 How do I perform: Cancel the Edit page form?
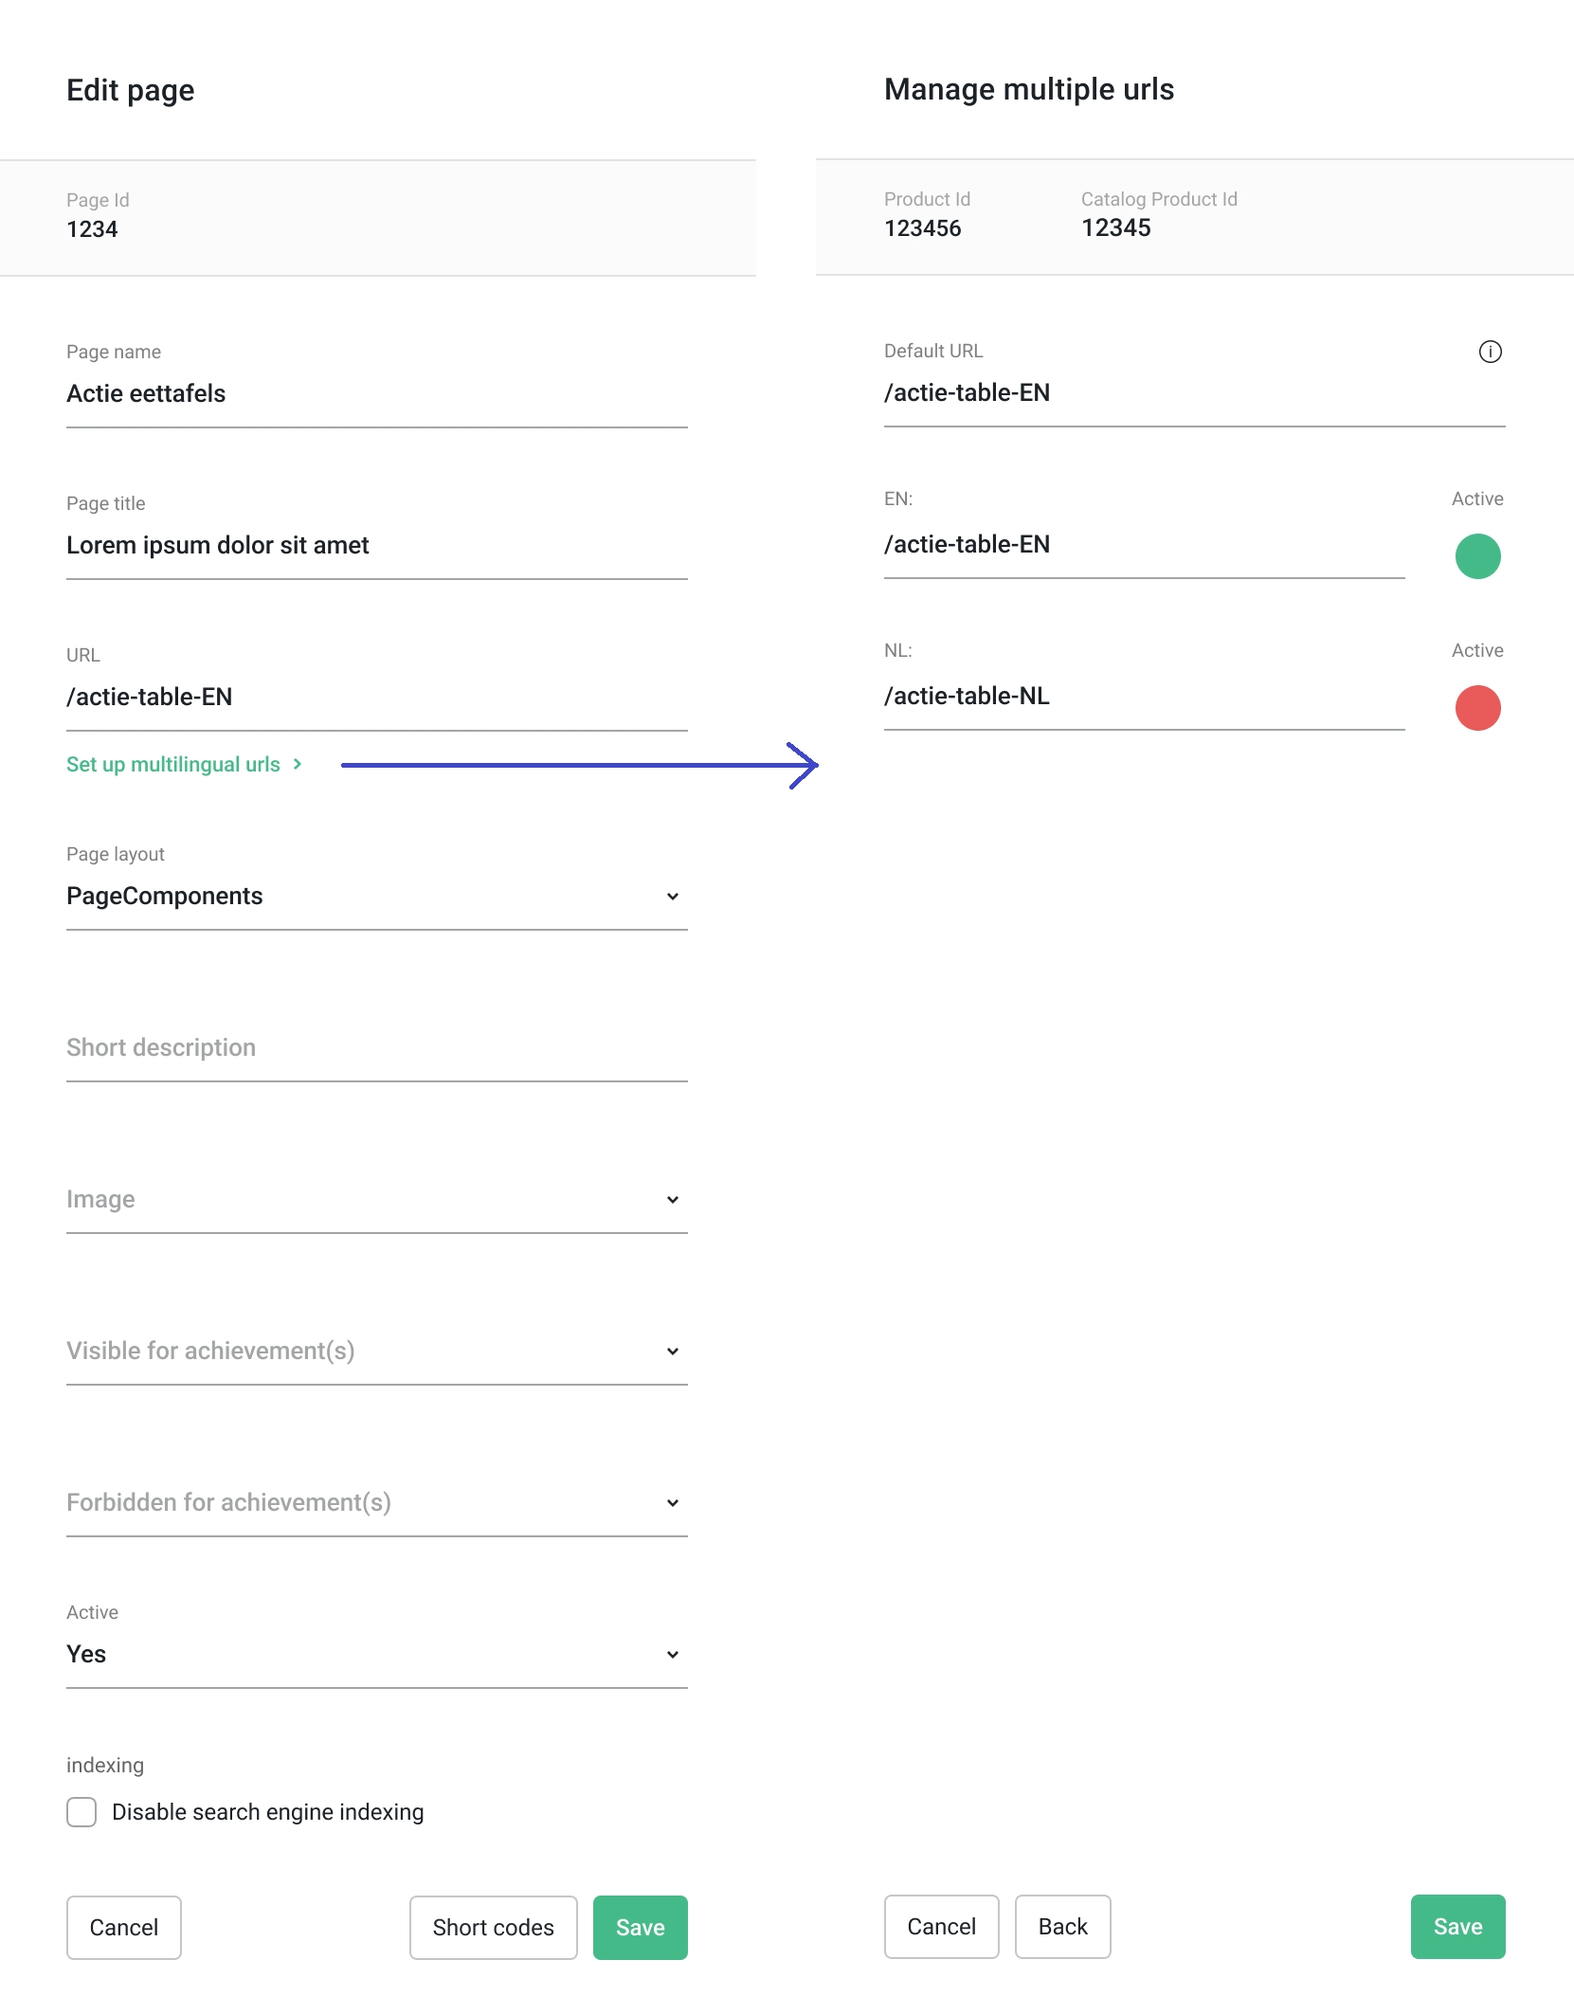pos(123,1927)
